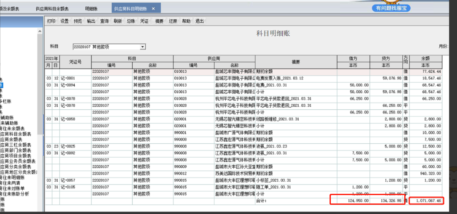Click the total balance 1,071,067.46
The image size is (457, 214).
point(428,201)
